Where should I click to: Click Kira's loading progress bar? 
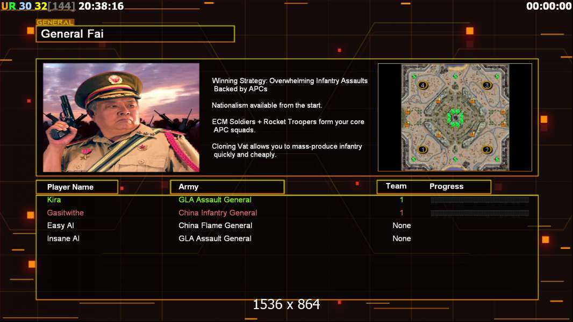pyautogui.click(x=480, y=200)
